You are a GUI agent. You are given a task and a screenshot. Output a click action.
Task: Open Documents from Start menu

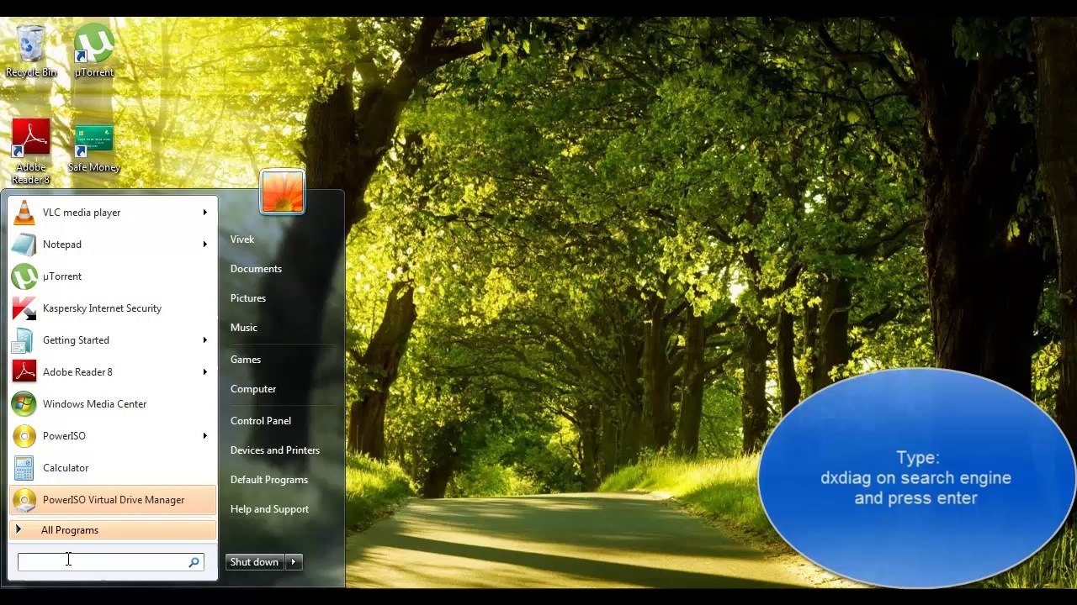256,269
